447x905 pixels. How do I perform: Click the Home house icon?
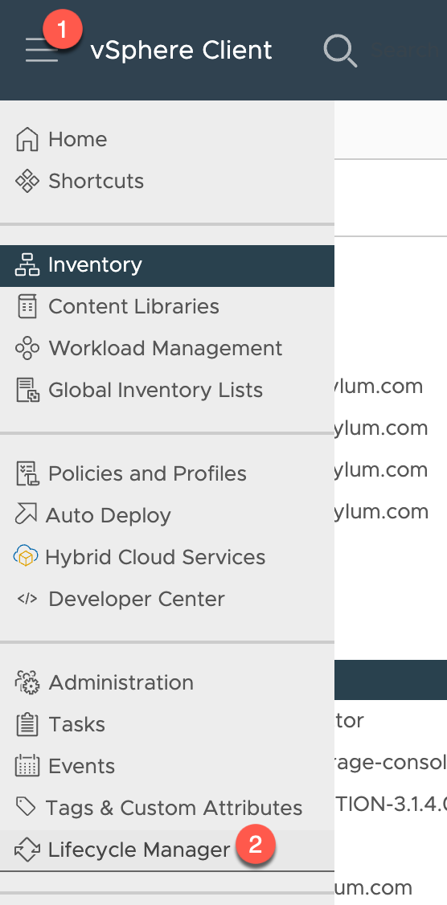pyautogui.click(x=27, y=139)
